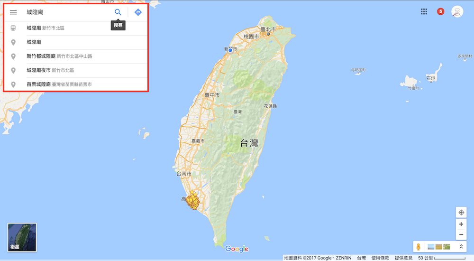Choose suggestion 苗栗城隍廟
This screenshot has height=261, width=474.
coord(75,84)
